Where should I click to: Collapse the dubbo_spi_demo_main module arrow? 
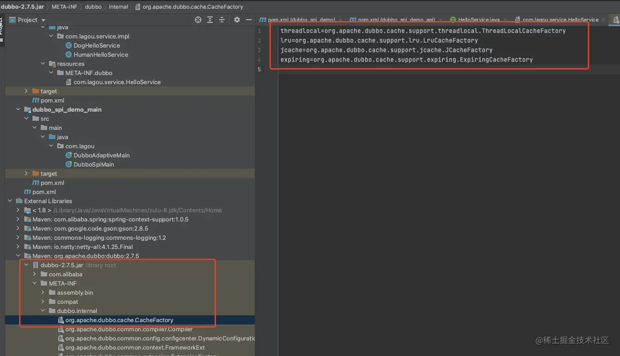point(18,109)
